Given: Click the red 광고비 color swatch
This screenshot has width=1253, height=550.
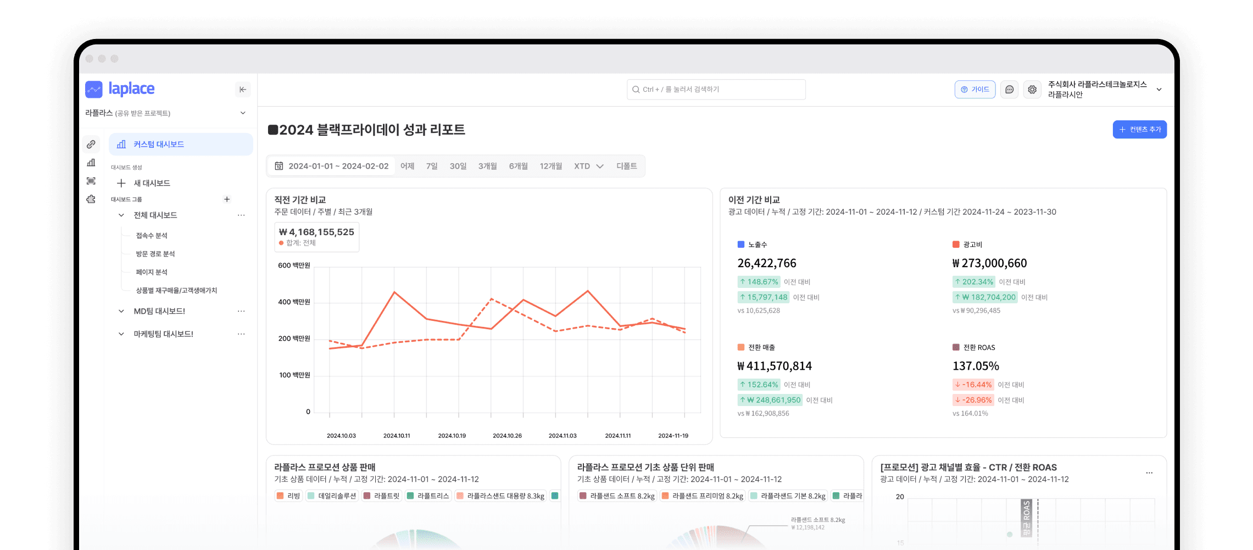Looking at the screenshot, I should coord(956,245).
